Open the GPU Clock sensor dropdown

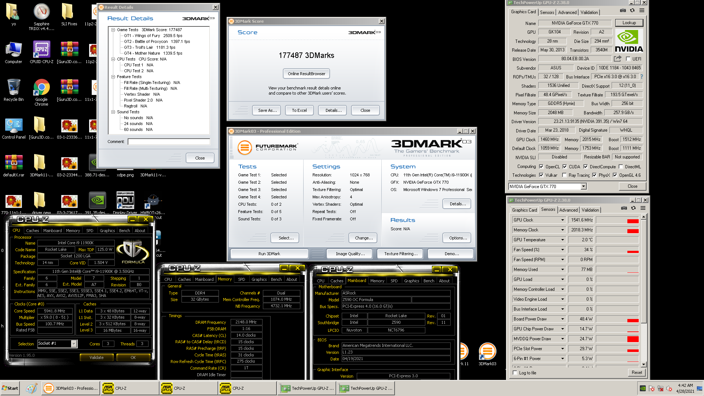tap(562, 220)
